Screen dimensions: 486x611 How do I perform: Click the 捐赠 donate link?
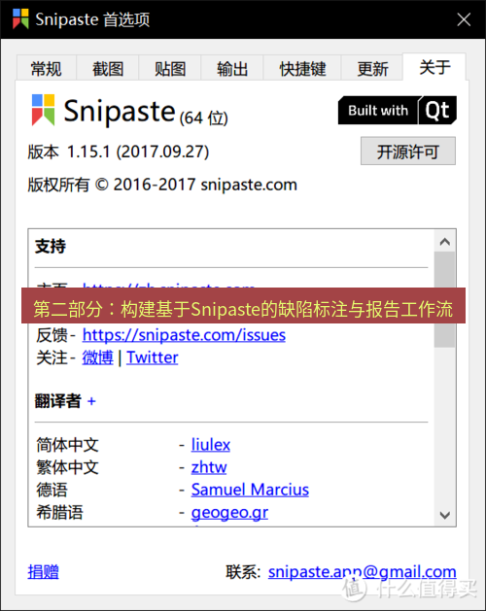[44, 571]
